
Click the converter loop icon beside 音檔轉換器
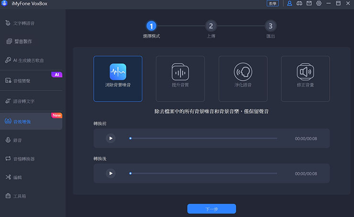(x=8, y=159)
